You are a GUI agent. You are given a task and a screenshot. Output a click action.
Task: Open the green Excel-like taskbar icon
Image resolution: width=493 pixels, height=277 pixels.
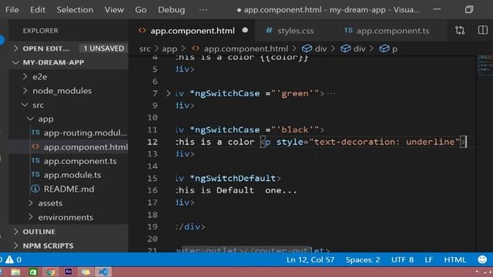click(33, 272)
